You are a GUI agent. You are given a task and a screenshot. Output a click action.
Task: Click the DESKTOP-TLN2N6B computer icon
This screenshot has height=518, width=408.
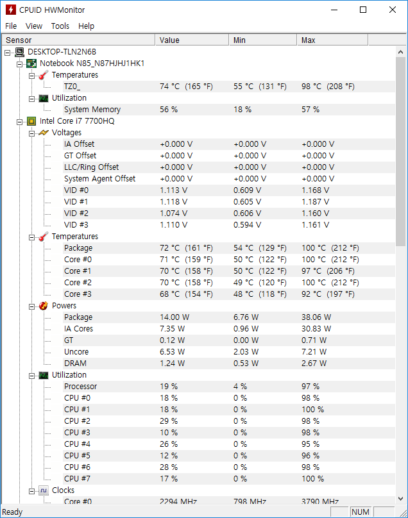click(20, 52)
